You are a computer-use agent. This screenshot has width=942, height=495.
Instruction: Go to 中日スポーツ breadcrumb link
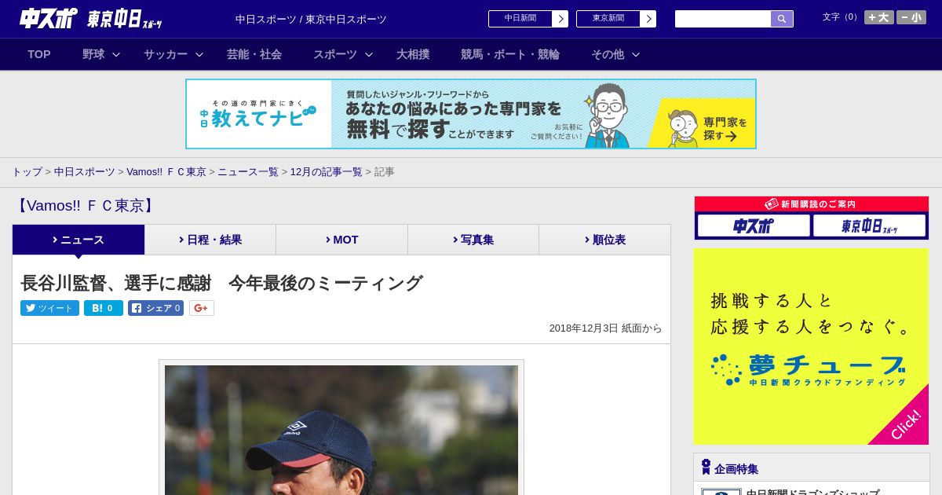85,171
